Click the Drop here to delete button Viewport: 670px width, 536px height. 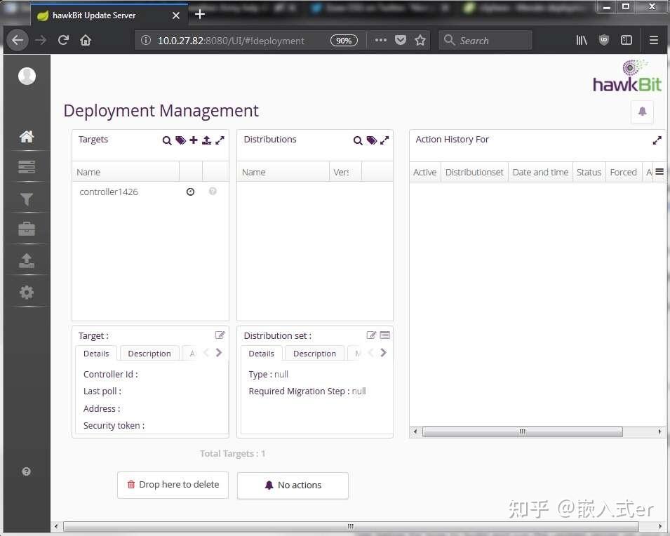tap(173, 484)
